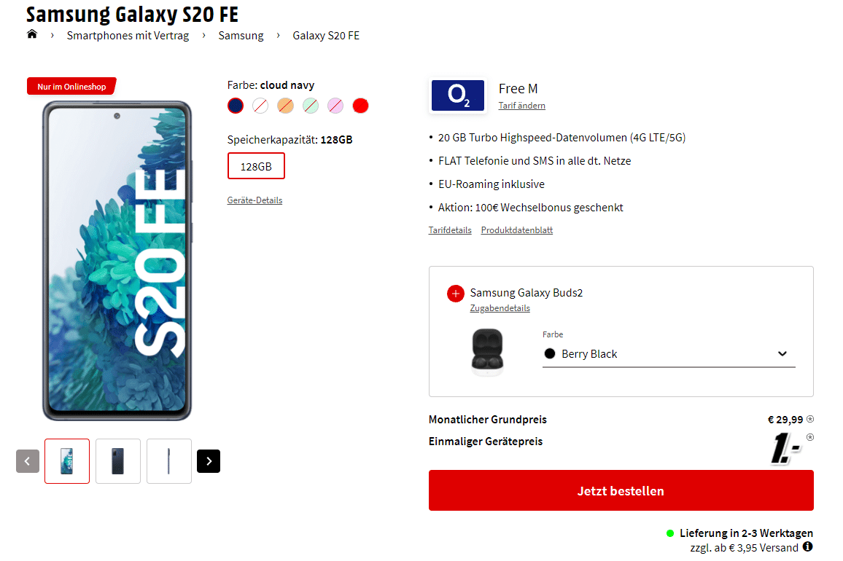Viewport: 843px width, 561px height.
Task: Click the home breadcrumb icon
Action: (x=32, y=34)
